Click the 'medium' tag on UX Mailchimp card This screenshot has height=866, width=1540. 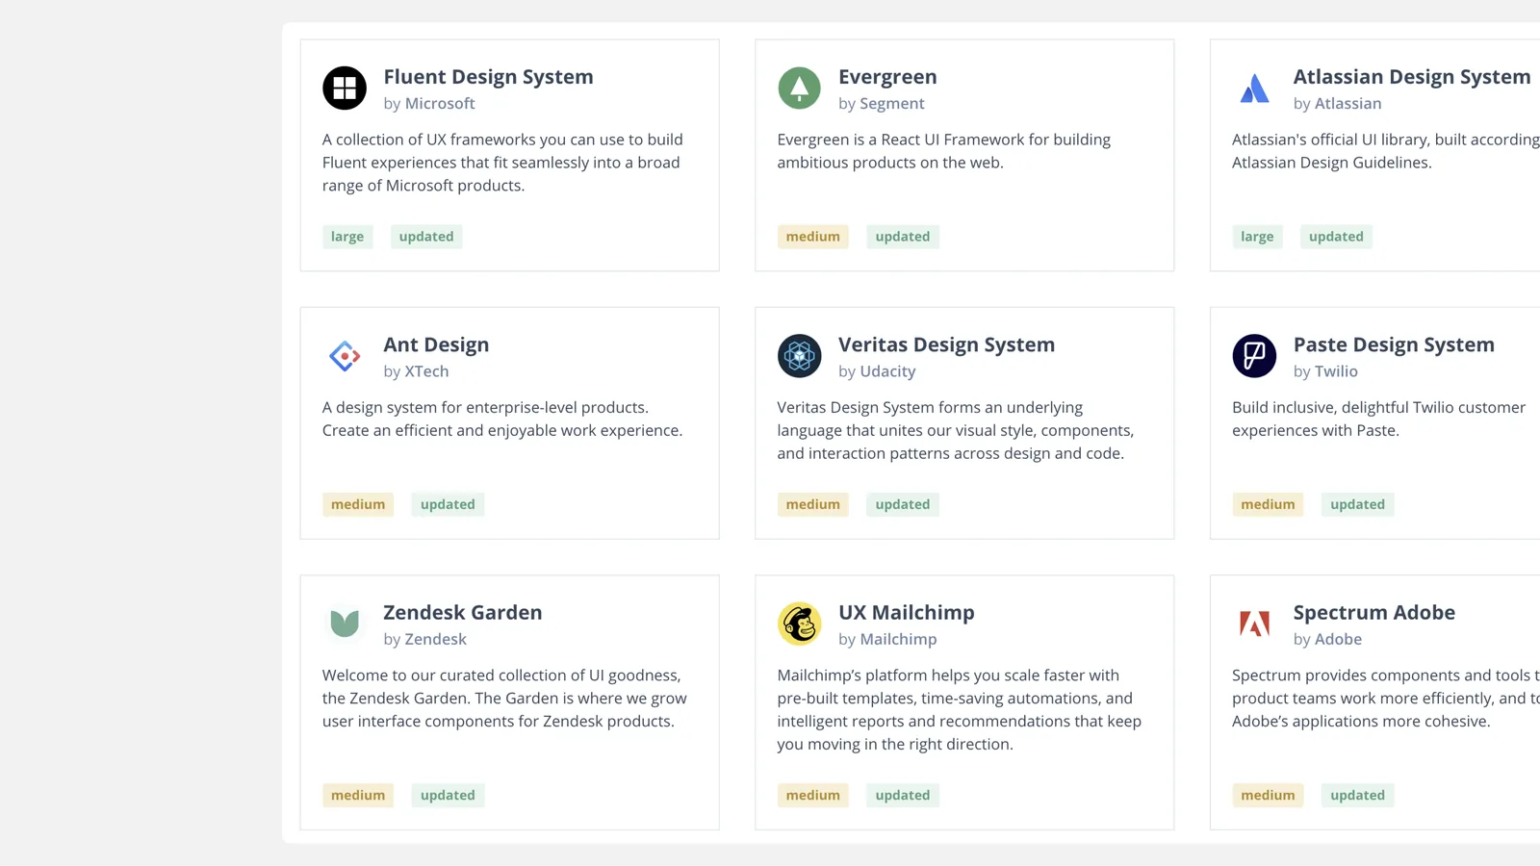(813, 795)
